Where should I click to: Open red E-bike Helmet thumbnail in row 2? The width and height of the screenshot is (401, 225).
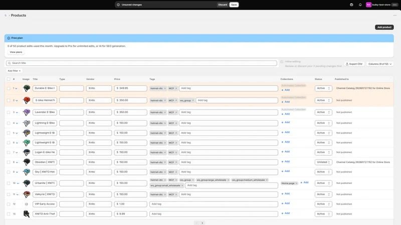(x=27, y=100)
